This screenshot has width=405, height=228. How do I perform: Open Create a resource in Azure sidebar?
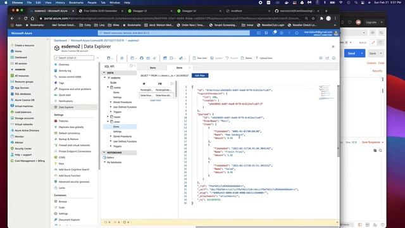(23, 45)
